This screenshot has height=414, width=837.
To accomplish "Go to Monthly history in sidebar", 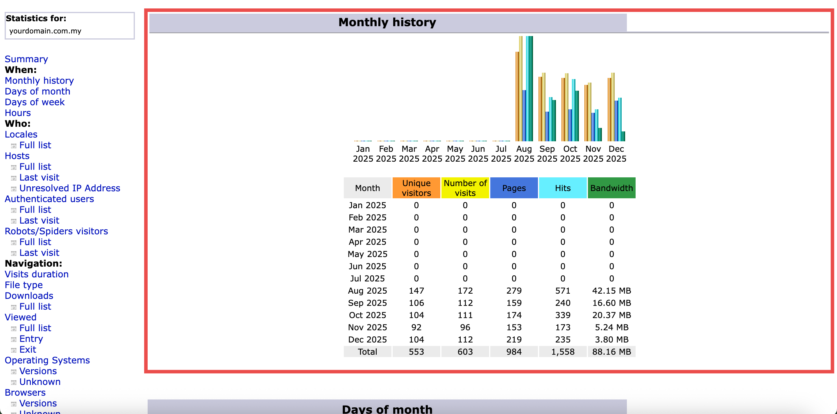I will 39,81.
